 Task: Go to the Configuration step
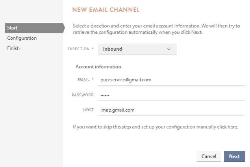(x=22, y=38)
